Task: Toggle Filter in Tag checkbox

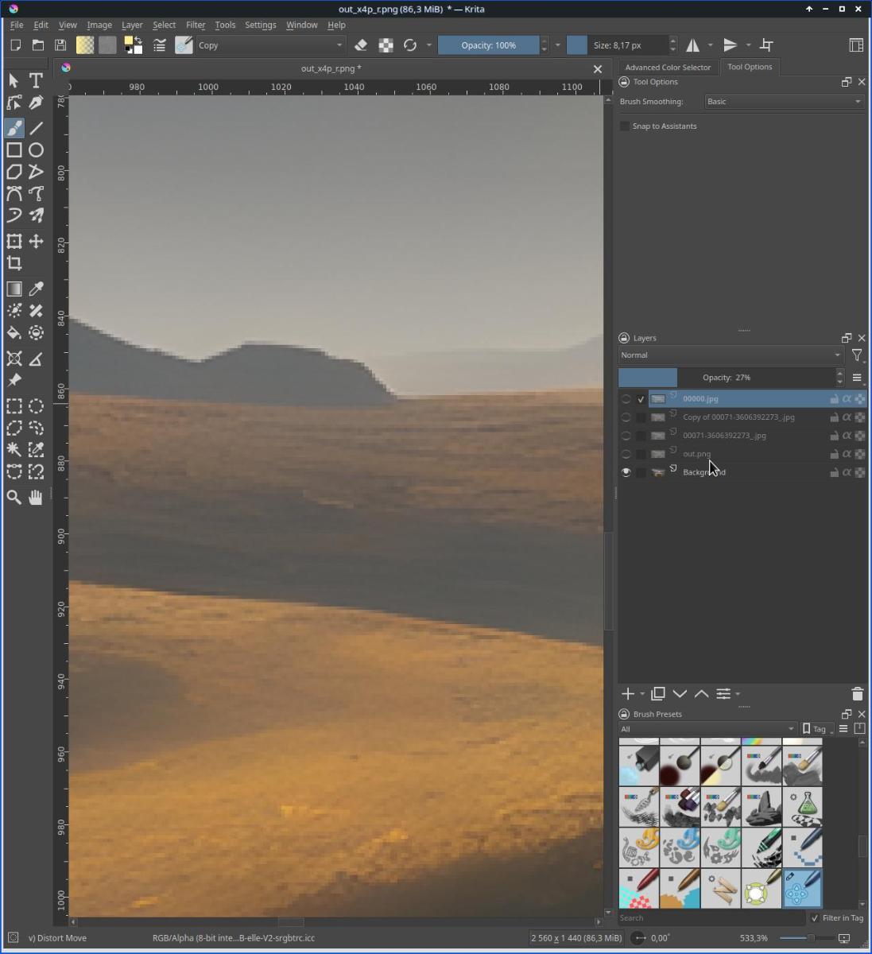Action: (814, 917)
